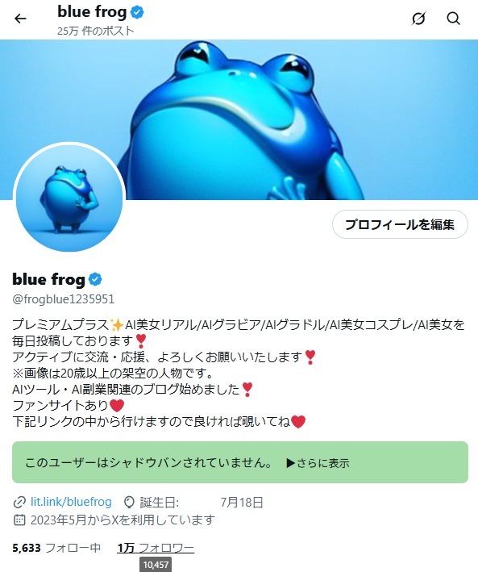Click the green shadowban status banner

(x=240, y=462)
